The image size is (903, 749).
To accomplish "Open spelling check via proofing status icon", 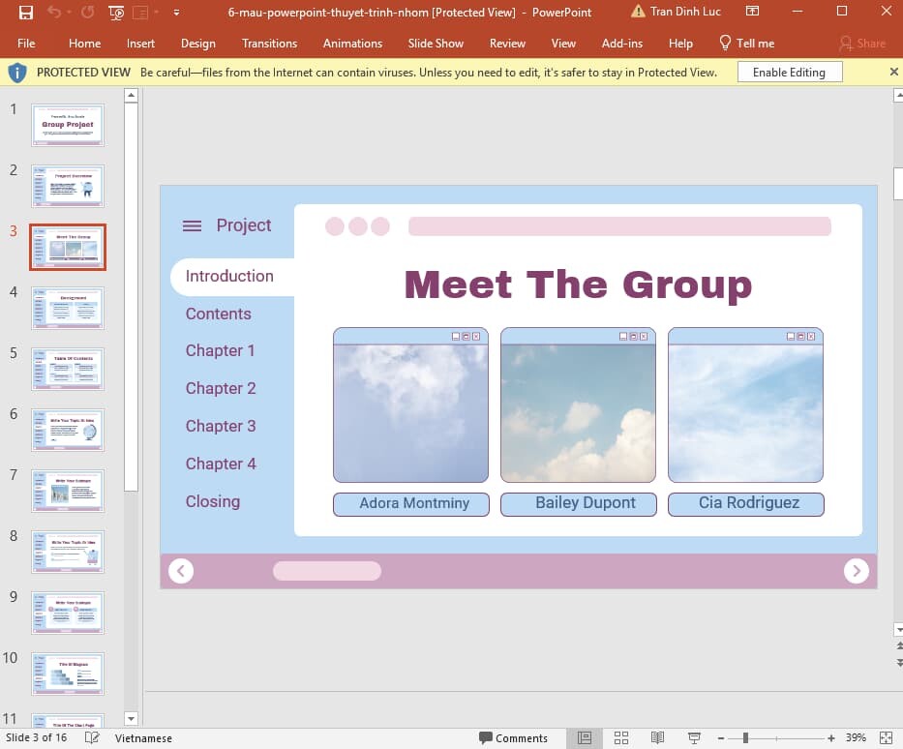I will coord(92,737).
